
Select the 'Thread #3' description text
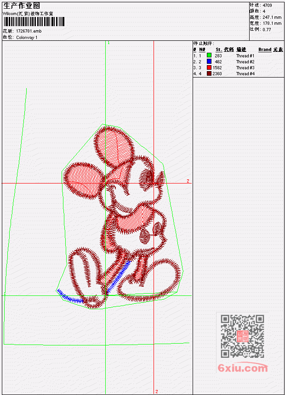[x=245, y=68]
